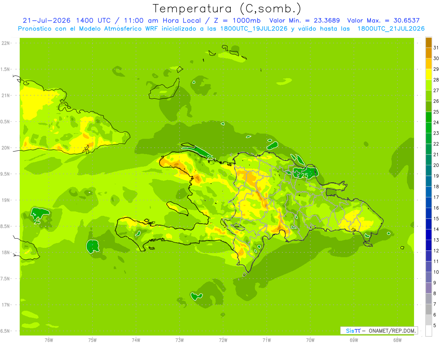
Task: Click the 'ONAMET/REP.DOM.' credit label
Action: pos(392,330)
